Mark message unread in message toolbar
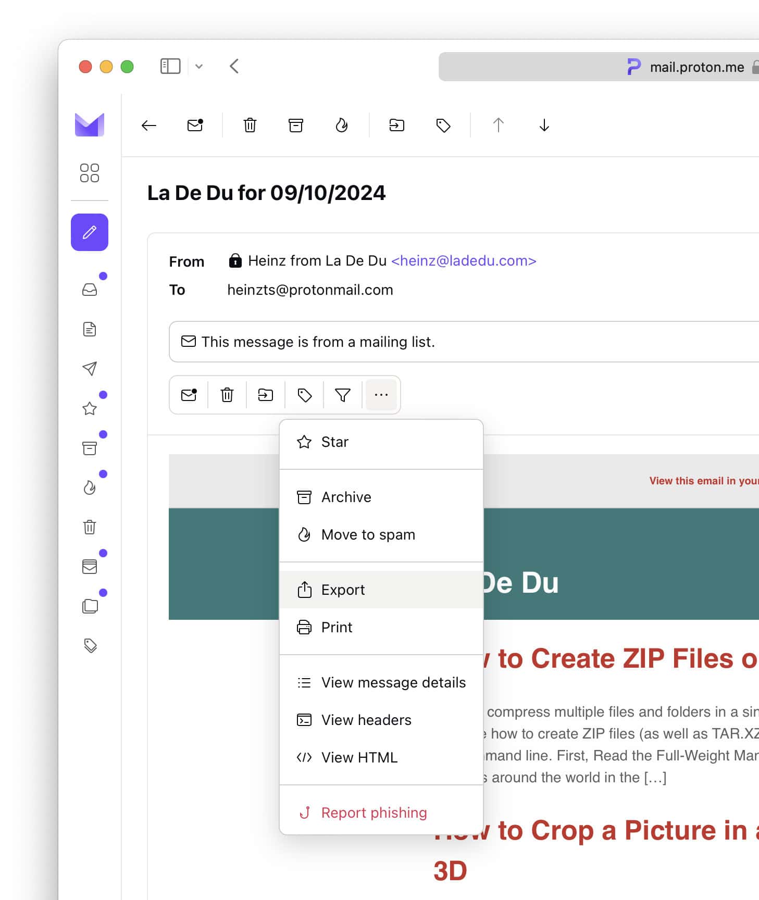This screenshot has width=759, height=900. (189, 395)
